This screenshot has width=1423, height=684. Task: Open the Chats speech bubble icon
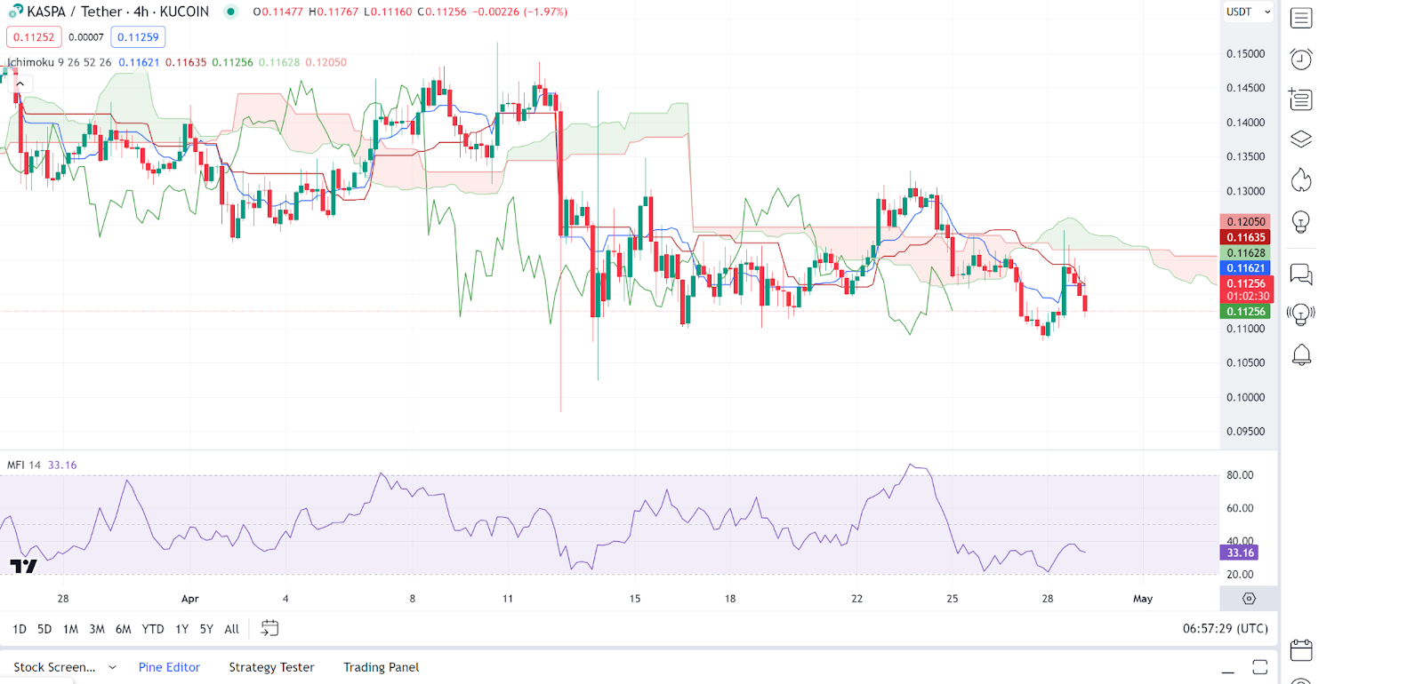[x=1301, y=274]
